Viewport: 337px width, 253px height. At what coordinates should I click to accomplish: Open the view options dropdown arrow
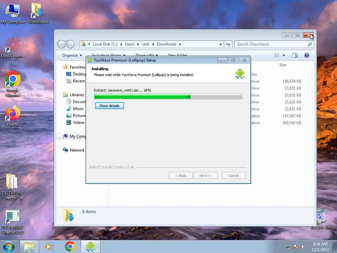[284, 55]
